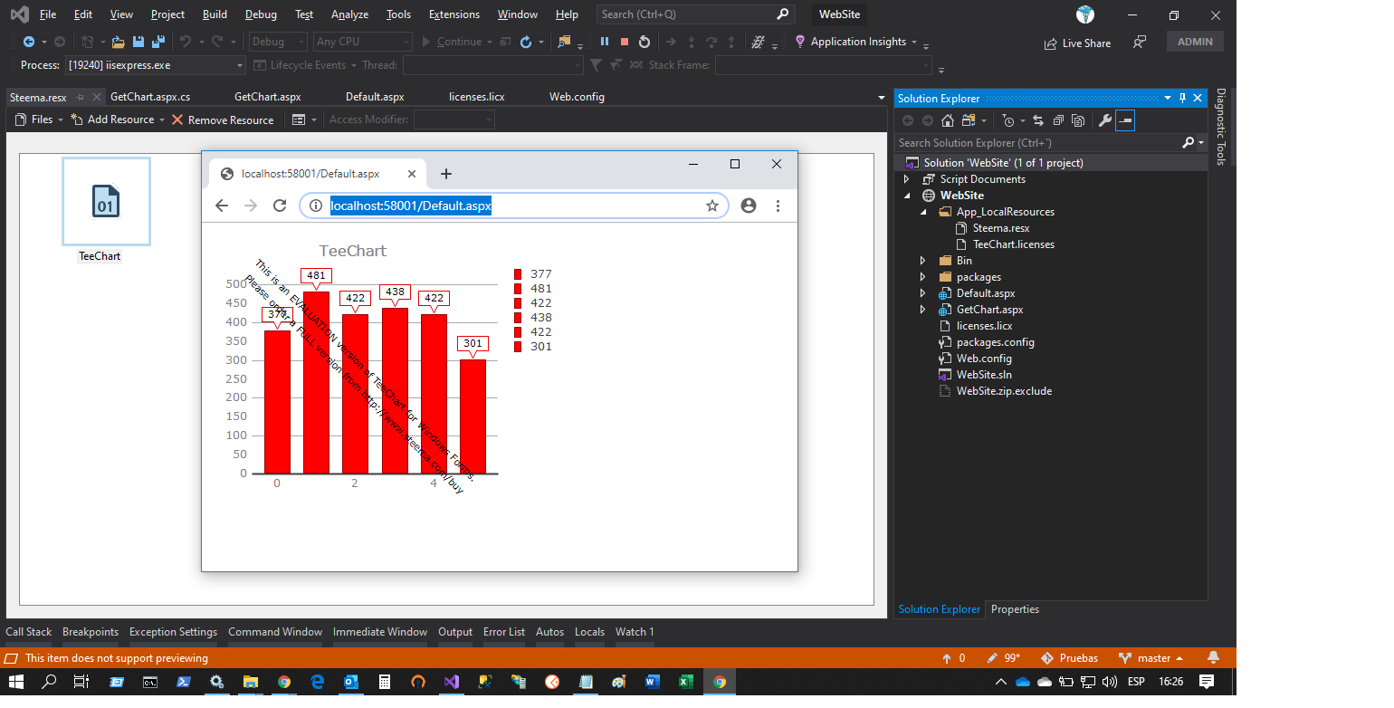This screenshot has width=1394, height=708.
Task: Click the Visual Studio Search (Ctrl+Q) box
Action: click(x=695, y=14)
